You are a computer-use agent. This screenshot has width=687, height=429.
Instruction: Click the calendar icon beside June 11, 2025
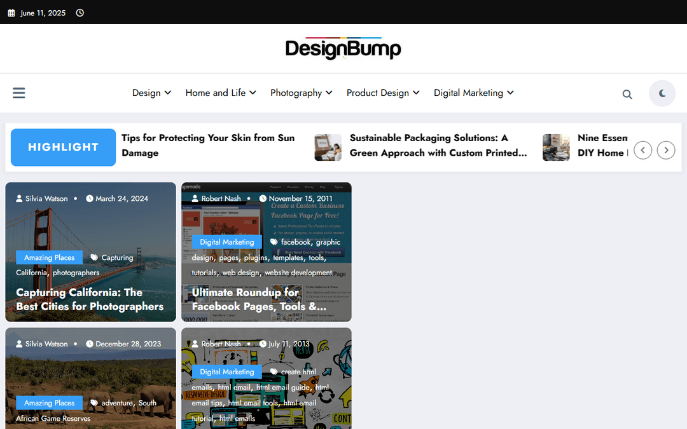coord(11,13)
